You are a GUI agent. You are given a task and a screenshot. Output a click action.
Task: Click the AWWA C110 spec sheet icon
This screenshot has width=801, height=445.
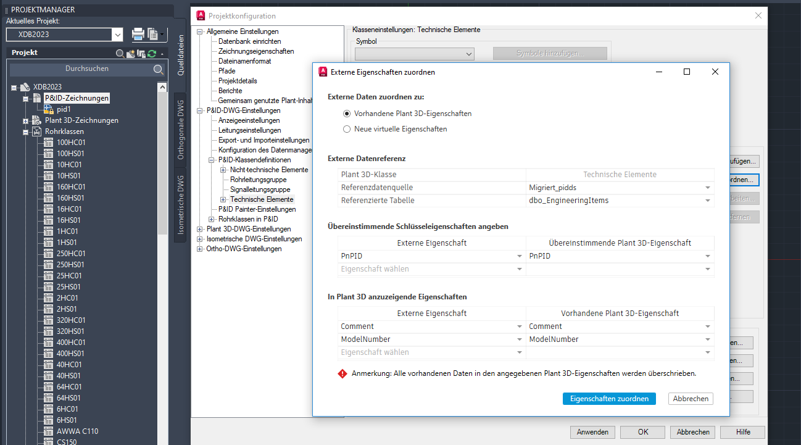(49, 431)
